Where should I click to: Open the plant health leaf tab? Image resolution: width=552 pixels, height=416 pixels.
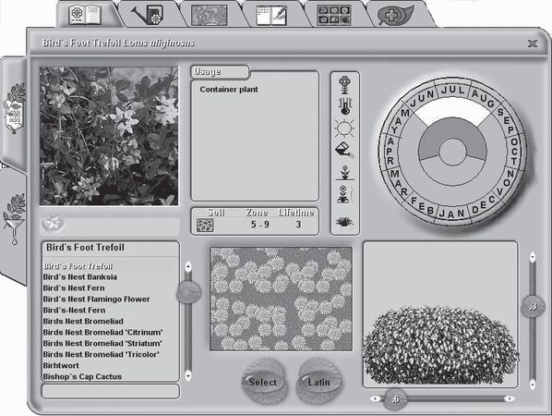tap(395, 15)
